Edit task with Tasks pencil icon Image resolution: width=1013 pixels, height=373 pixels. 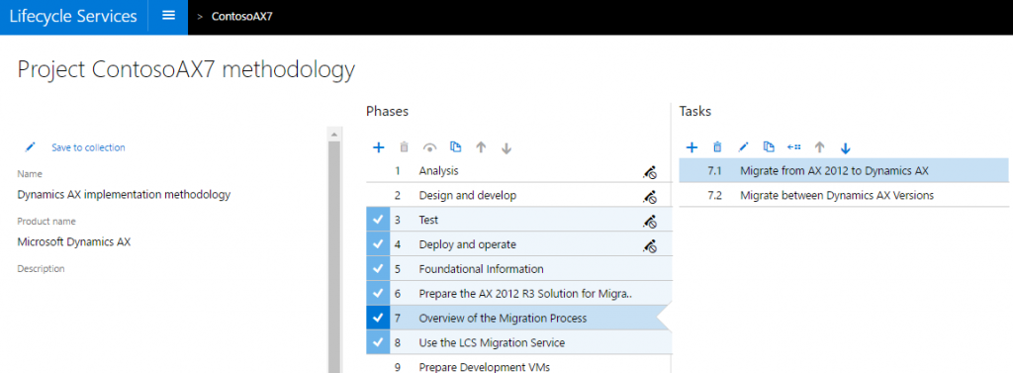[743, 147]
